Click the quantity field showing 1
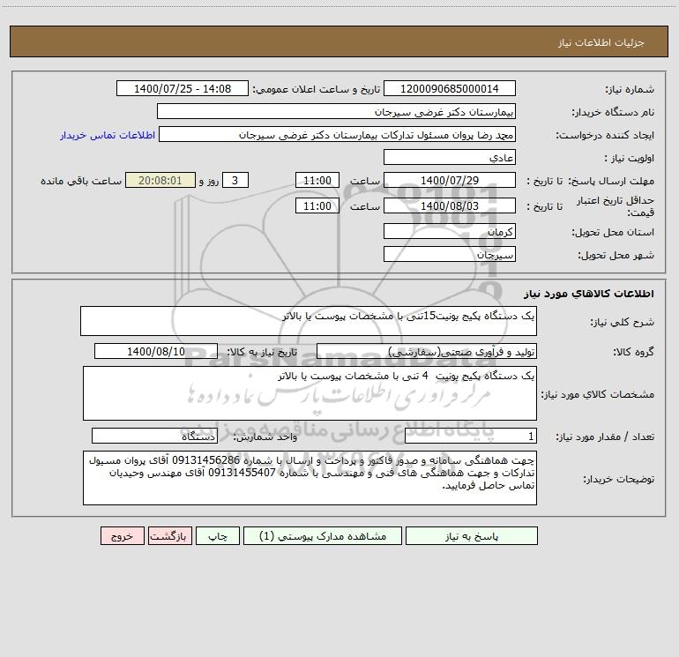This screenshot has width=679, height=657. click(471, 436)
